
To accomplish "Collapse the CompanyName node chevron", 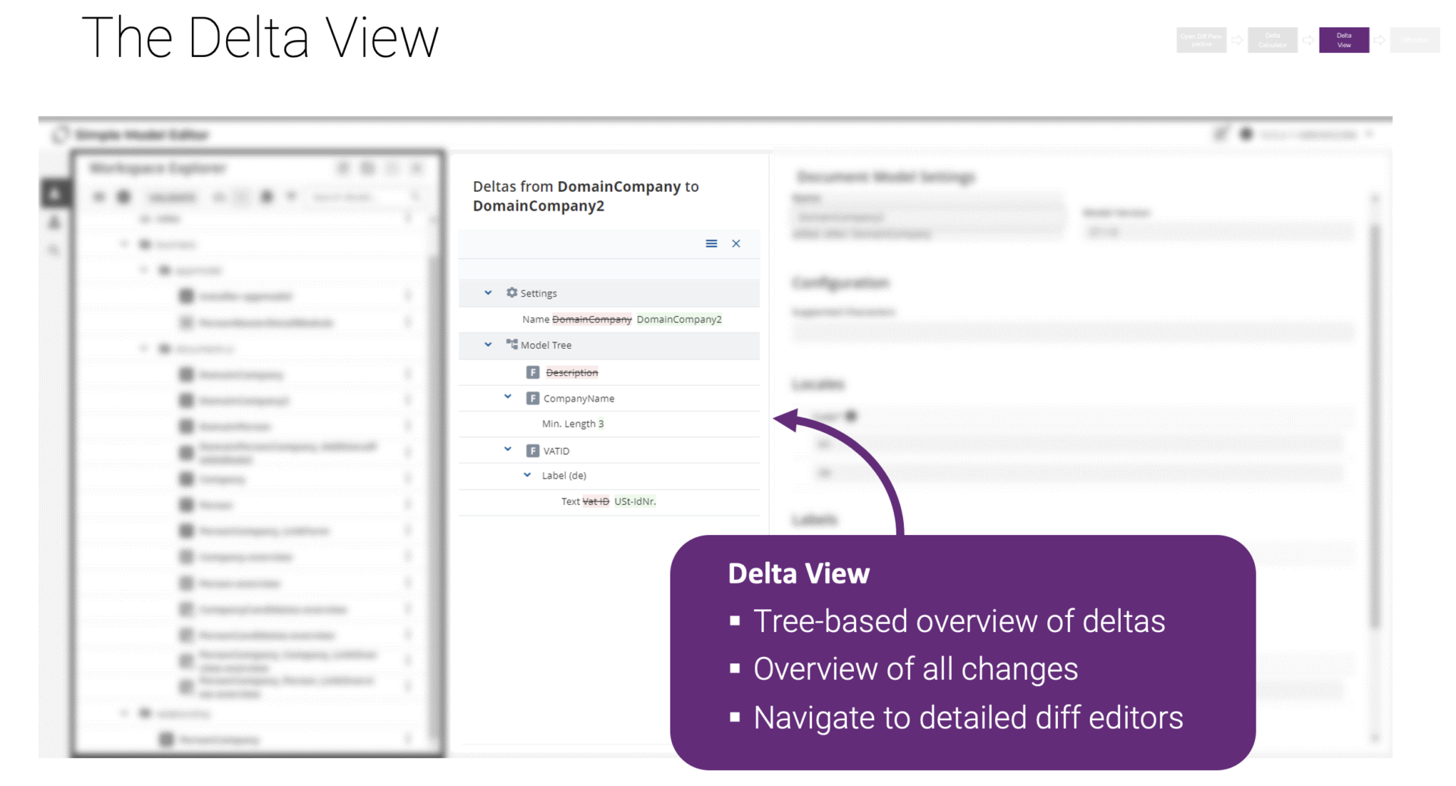I will pos(508,396).
